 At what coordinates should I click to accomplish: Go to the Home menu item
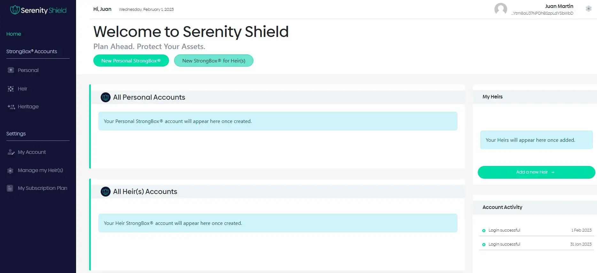14,34
